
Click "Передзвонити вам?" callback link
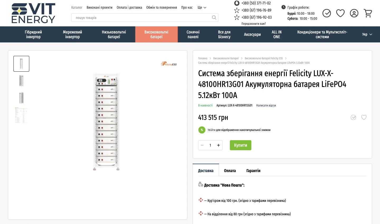tap(254, 24)
